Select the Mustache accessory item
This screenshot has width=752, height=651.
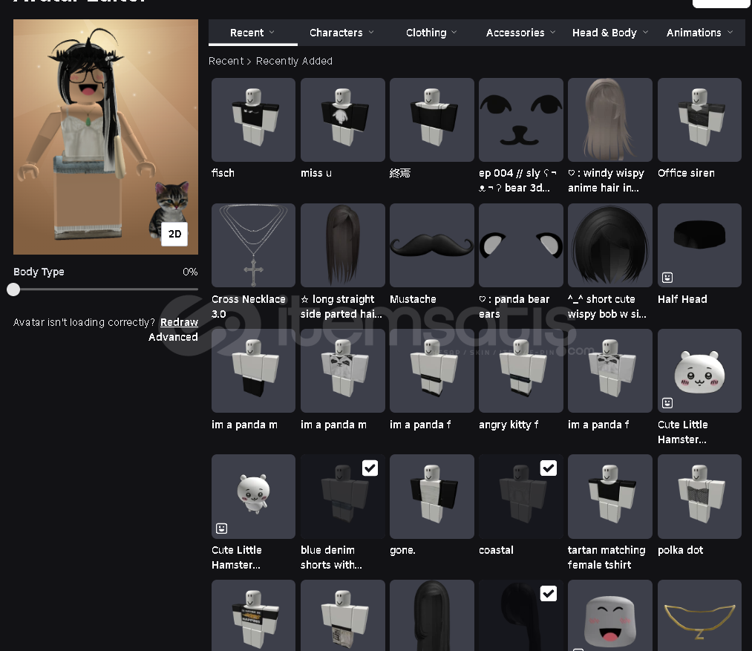click(x=431, y=246)
